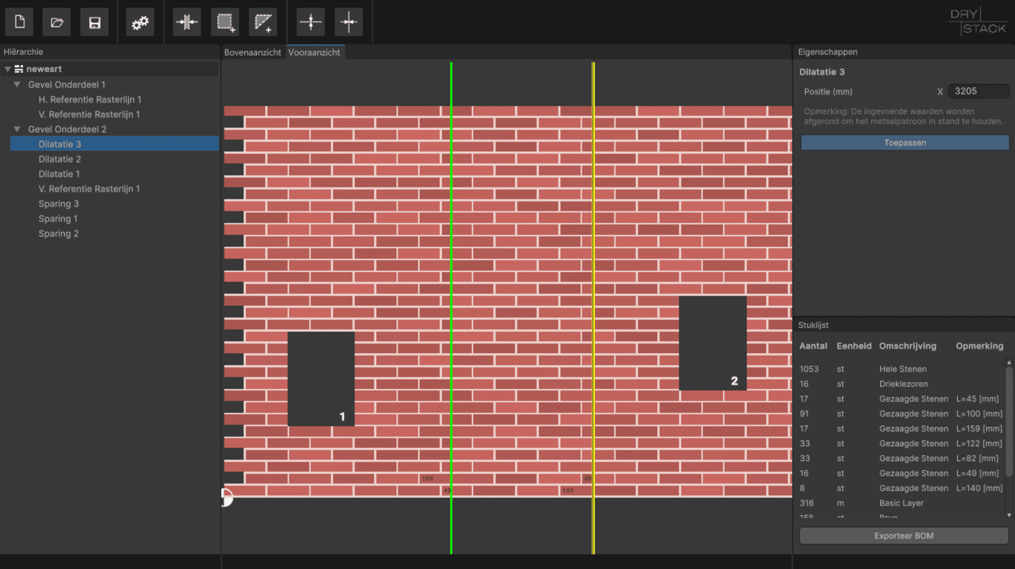Edit the Positie X value field
1015x569 pixels.
coord(979,91)
